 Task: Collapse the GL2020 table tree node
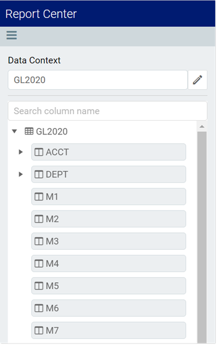15,132
